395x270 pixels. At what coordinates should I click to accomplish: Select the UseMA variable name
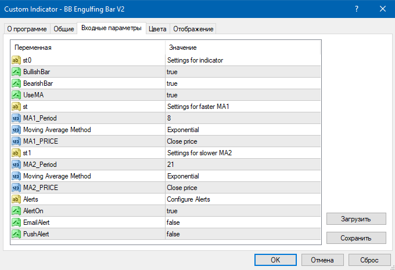[x=34, y=95]
